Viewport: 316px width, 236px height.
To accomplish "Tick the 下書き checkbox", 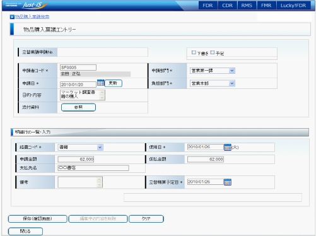I will click(x=194, y=52).
